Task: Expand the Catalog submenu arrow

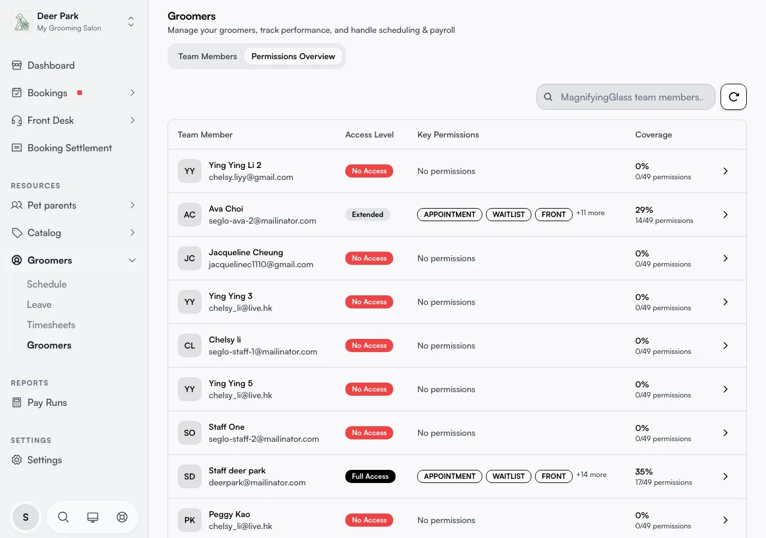Action: 132,233
